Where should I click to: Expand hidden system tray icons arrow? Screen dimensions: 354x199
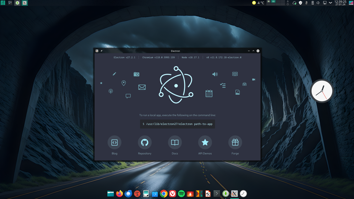pos(330,3)
